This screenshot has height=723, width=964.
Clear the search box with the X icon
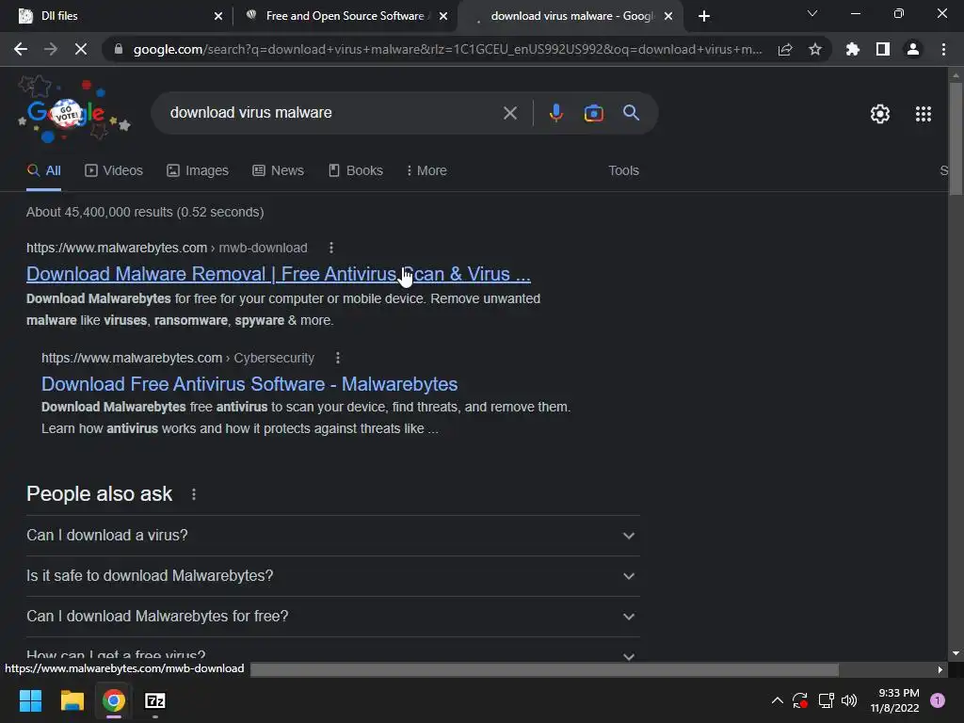(510, 113)
